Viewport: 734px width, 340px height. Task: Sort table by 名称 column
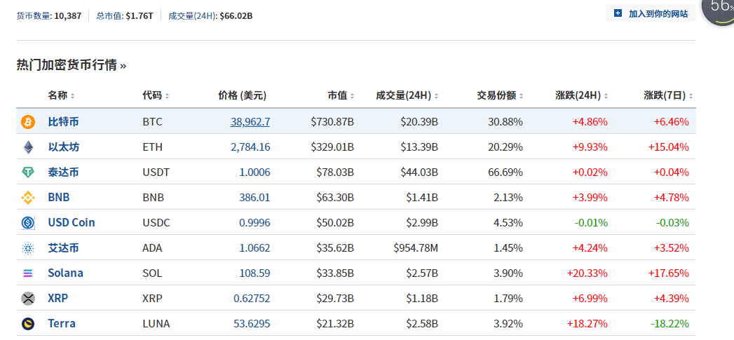click(x=61, y=95)
